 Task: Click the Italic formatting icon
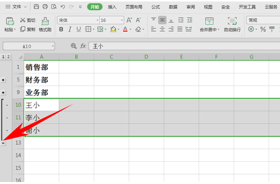[70, 29]
